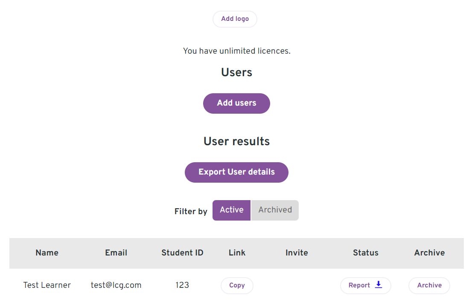Screen dimensions: 472x307
Task: Download the Report for Test Learner
Action: (365, 285)
